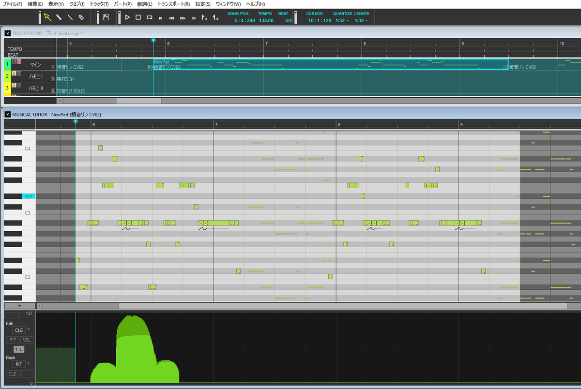Open the ファイル(F) menu
Viewport: 581px width, 389px height.
coord(12,4)
